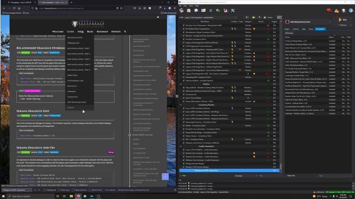
Task: Open the green gears executables icon
Action: pyautogui.click(x=218, y=11)
